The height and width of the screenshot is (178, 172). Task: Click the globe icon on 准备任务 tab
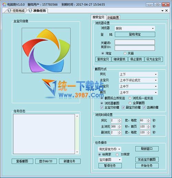(x=30, y=11)
